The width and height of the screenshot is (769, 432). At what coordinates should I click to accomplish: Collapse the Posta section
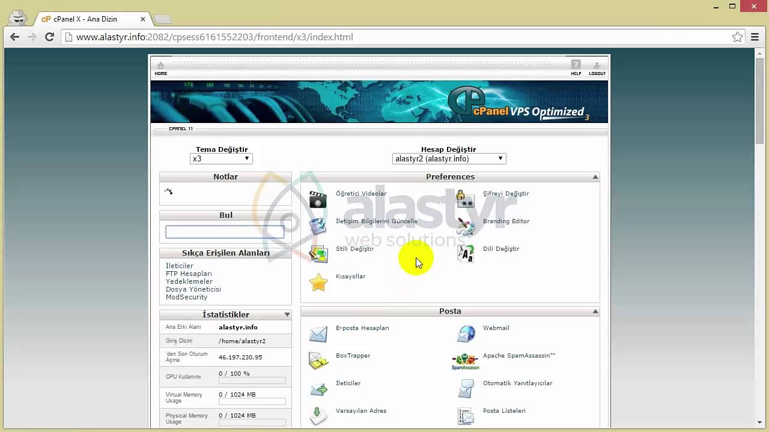[x=595, y=311]
